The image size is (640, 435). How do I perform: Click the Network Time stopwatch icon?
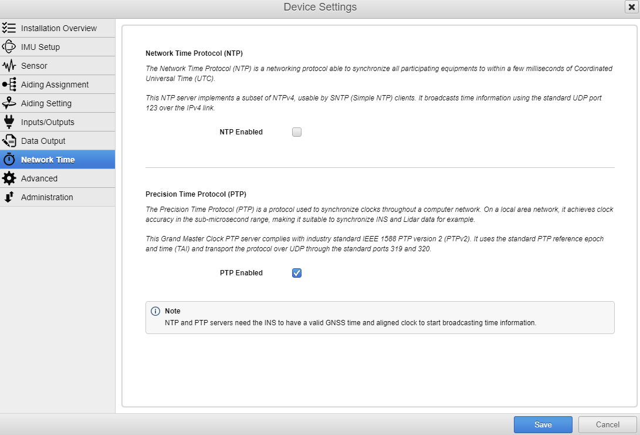coord(9,160)
